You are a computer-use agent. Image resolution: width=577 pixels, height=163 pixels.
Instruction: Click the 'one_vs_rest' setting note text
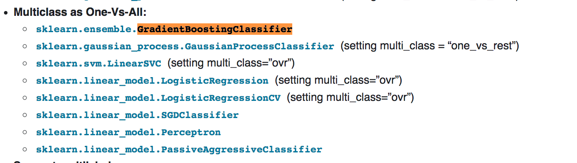[x=429, y=46]
